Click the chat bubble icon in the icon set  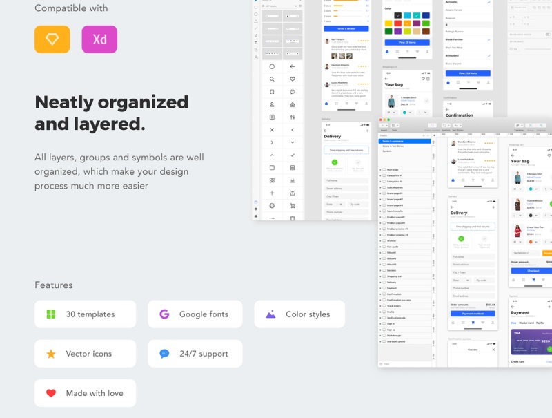[293, 91]
